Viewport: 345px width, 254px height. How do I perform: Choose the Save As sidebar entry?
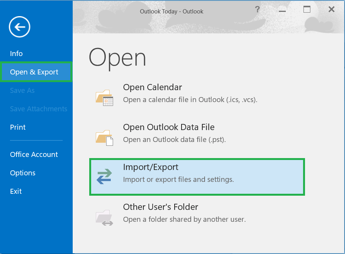[x=22, y=91]
